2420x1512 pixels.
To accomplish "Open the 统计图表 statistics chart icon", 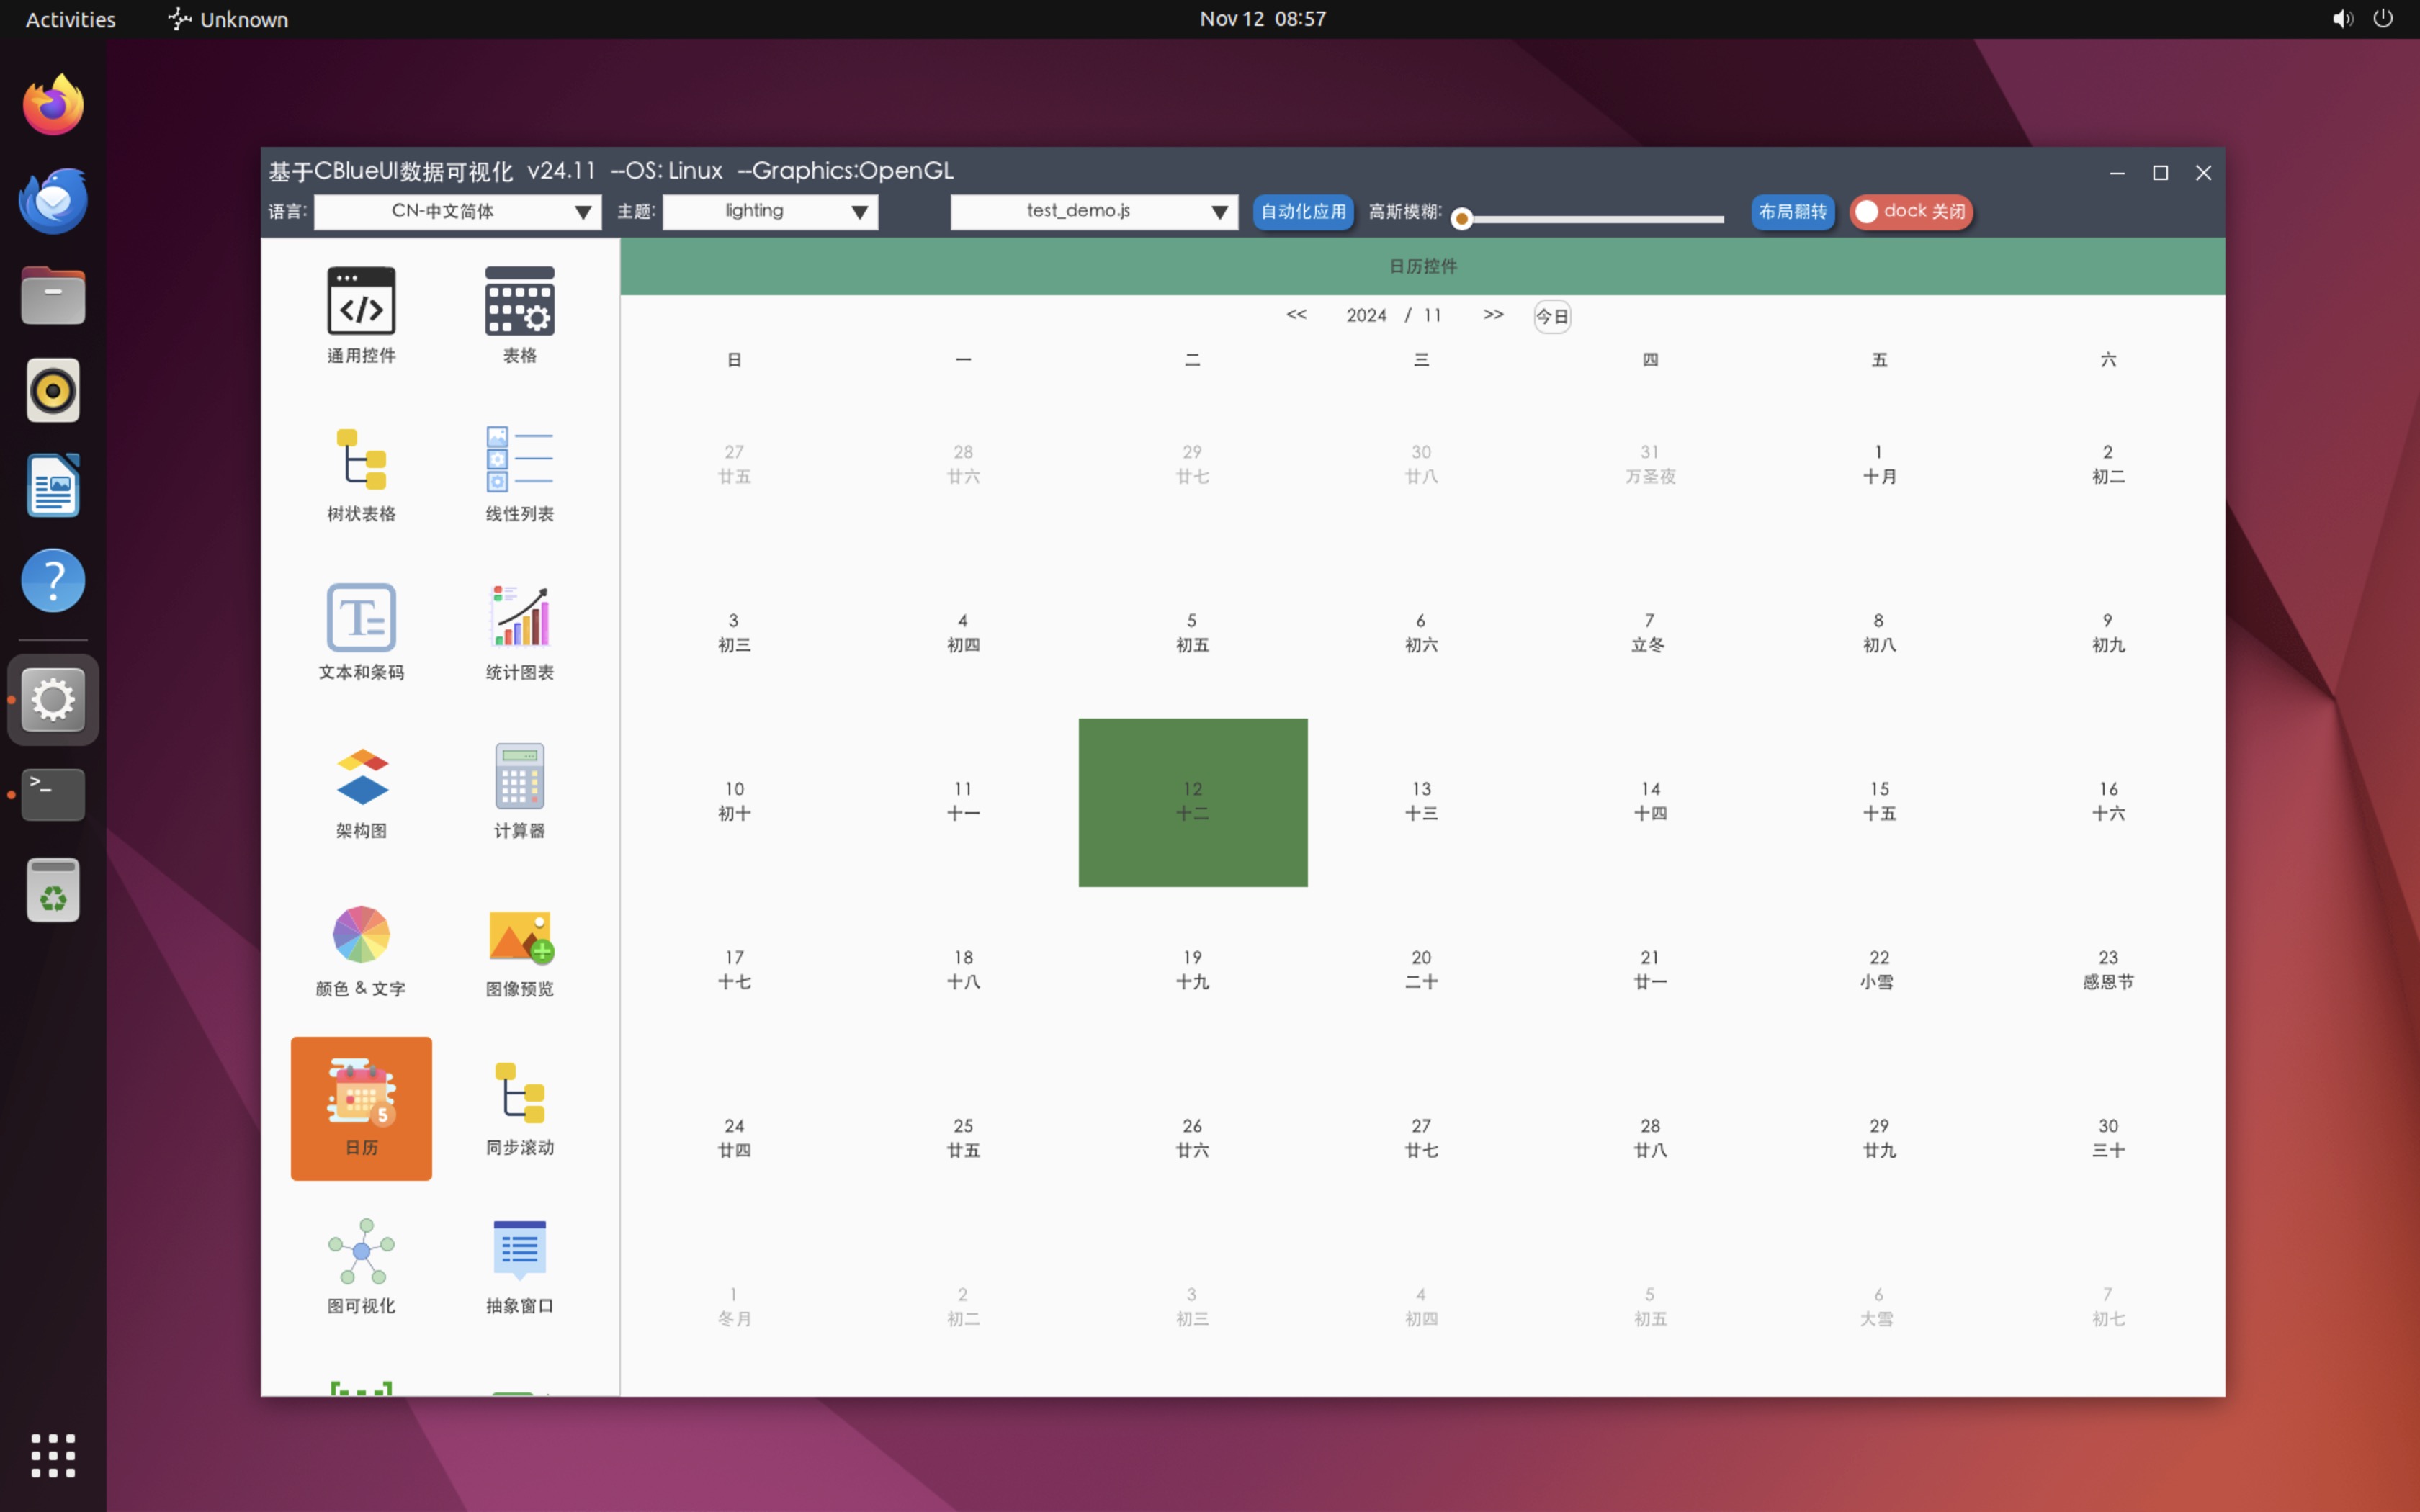I will click(519, 632).
